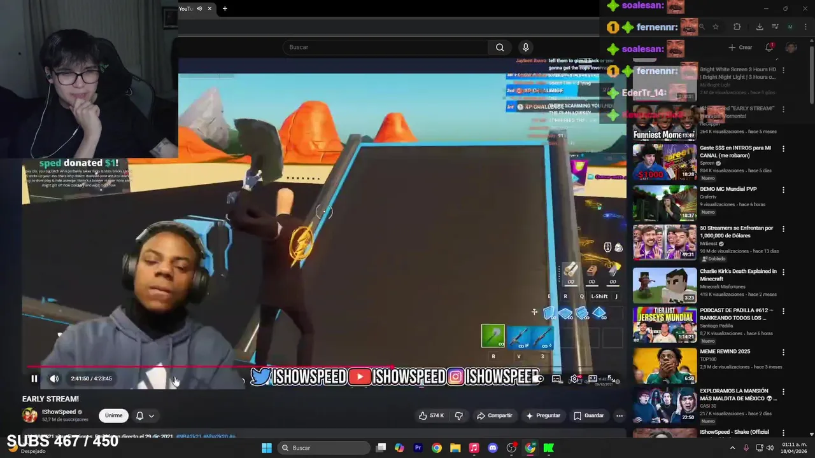Click the system tray microphone icon

click(746, 448)
